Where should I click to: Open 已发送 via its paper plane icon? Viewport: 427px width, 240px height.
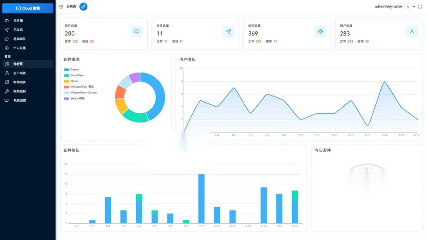(x=7, y=30)
